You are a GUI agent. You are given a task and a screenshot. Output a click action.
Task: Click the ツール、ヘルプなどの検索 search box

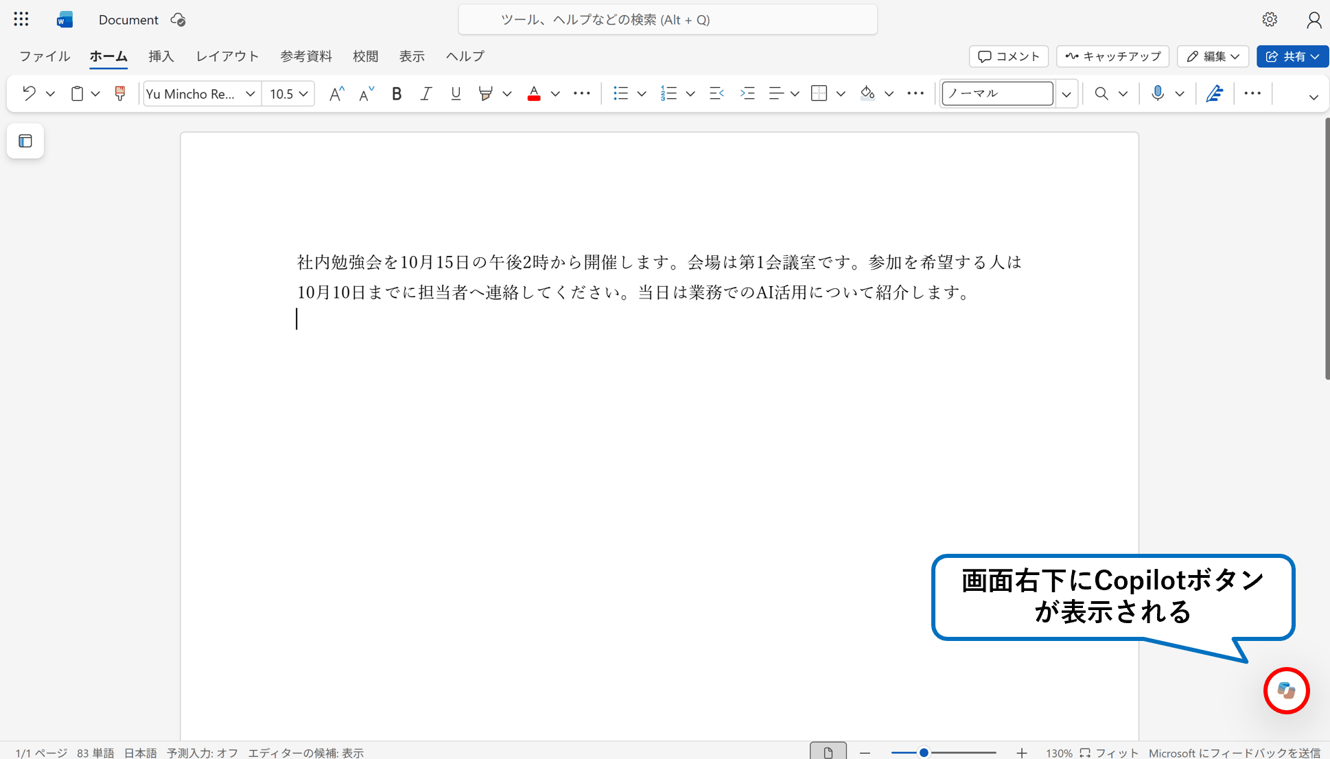[668, 19]
